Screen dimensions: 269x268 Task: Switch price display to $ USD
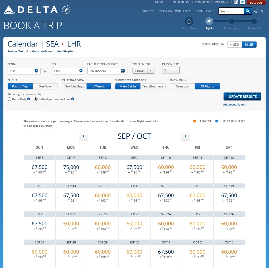pos(235,45)
